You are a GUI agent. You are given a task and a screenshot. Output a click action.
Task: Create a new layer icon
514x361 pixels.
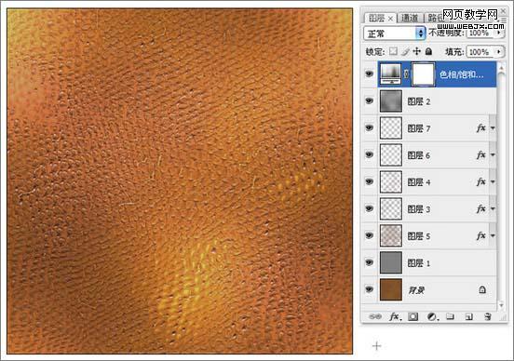click(469, 316)
